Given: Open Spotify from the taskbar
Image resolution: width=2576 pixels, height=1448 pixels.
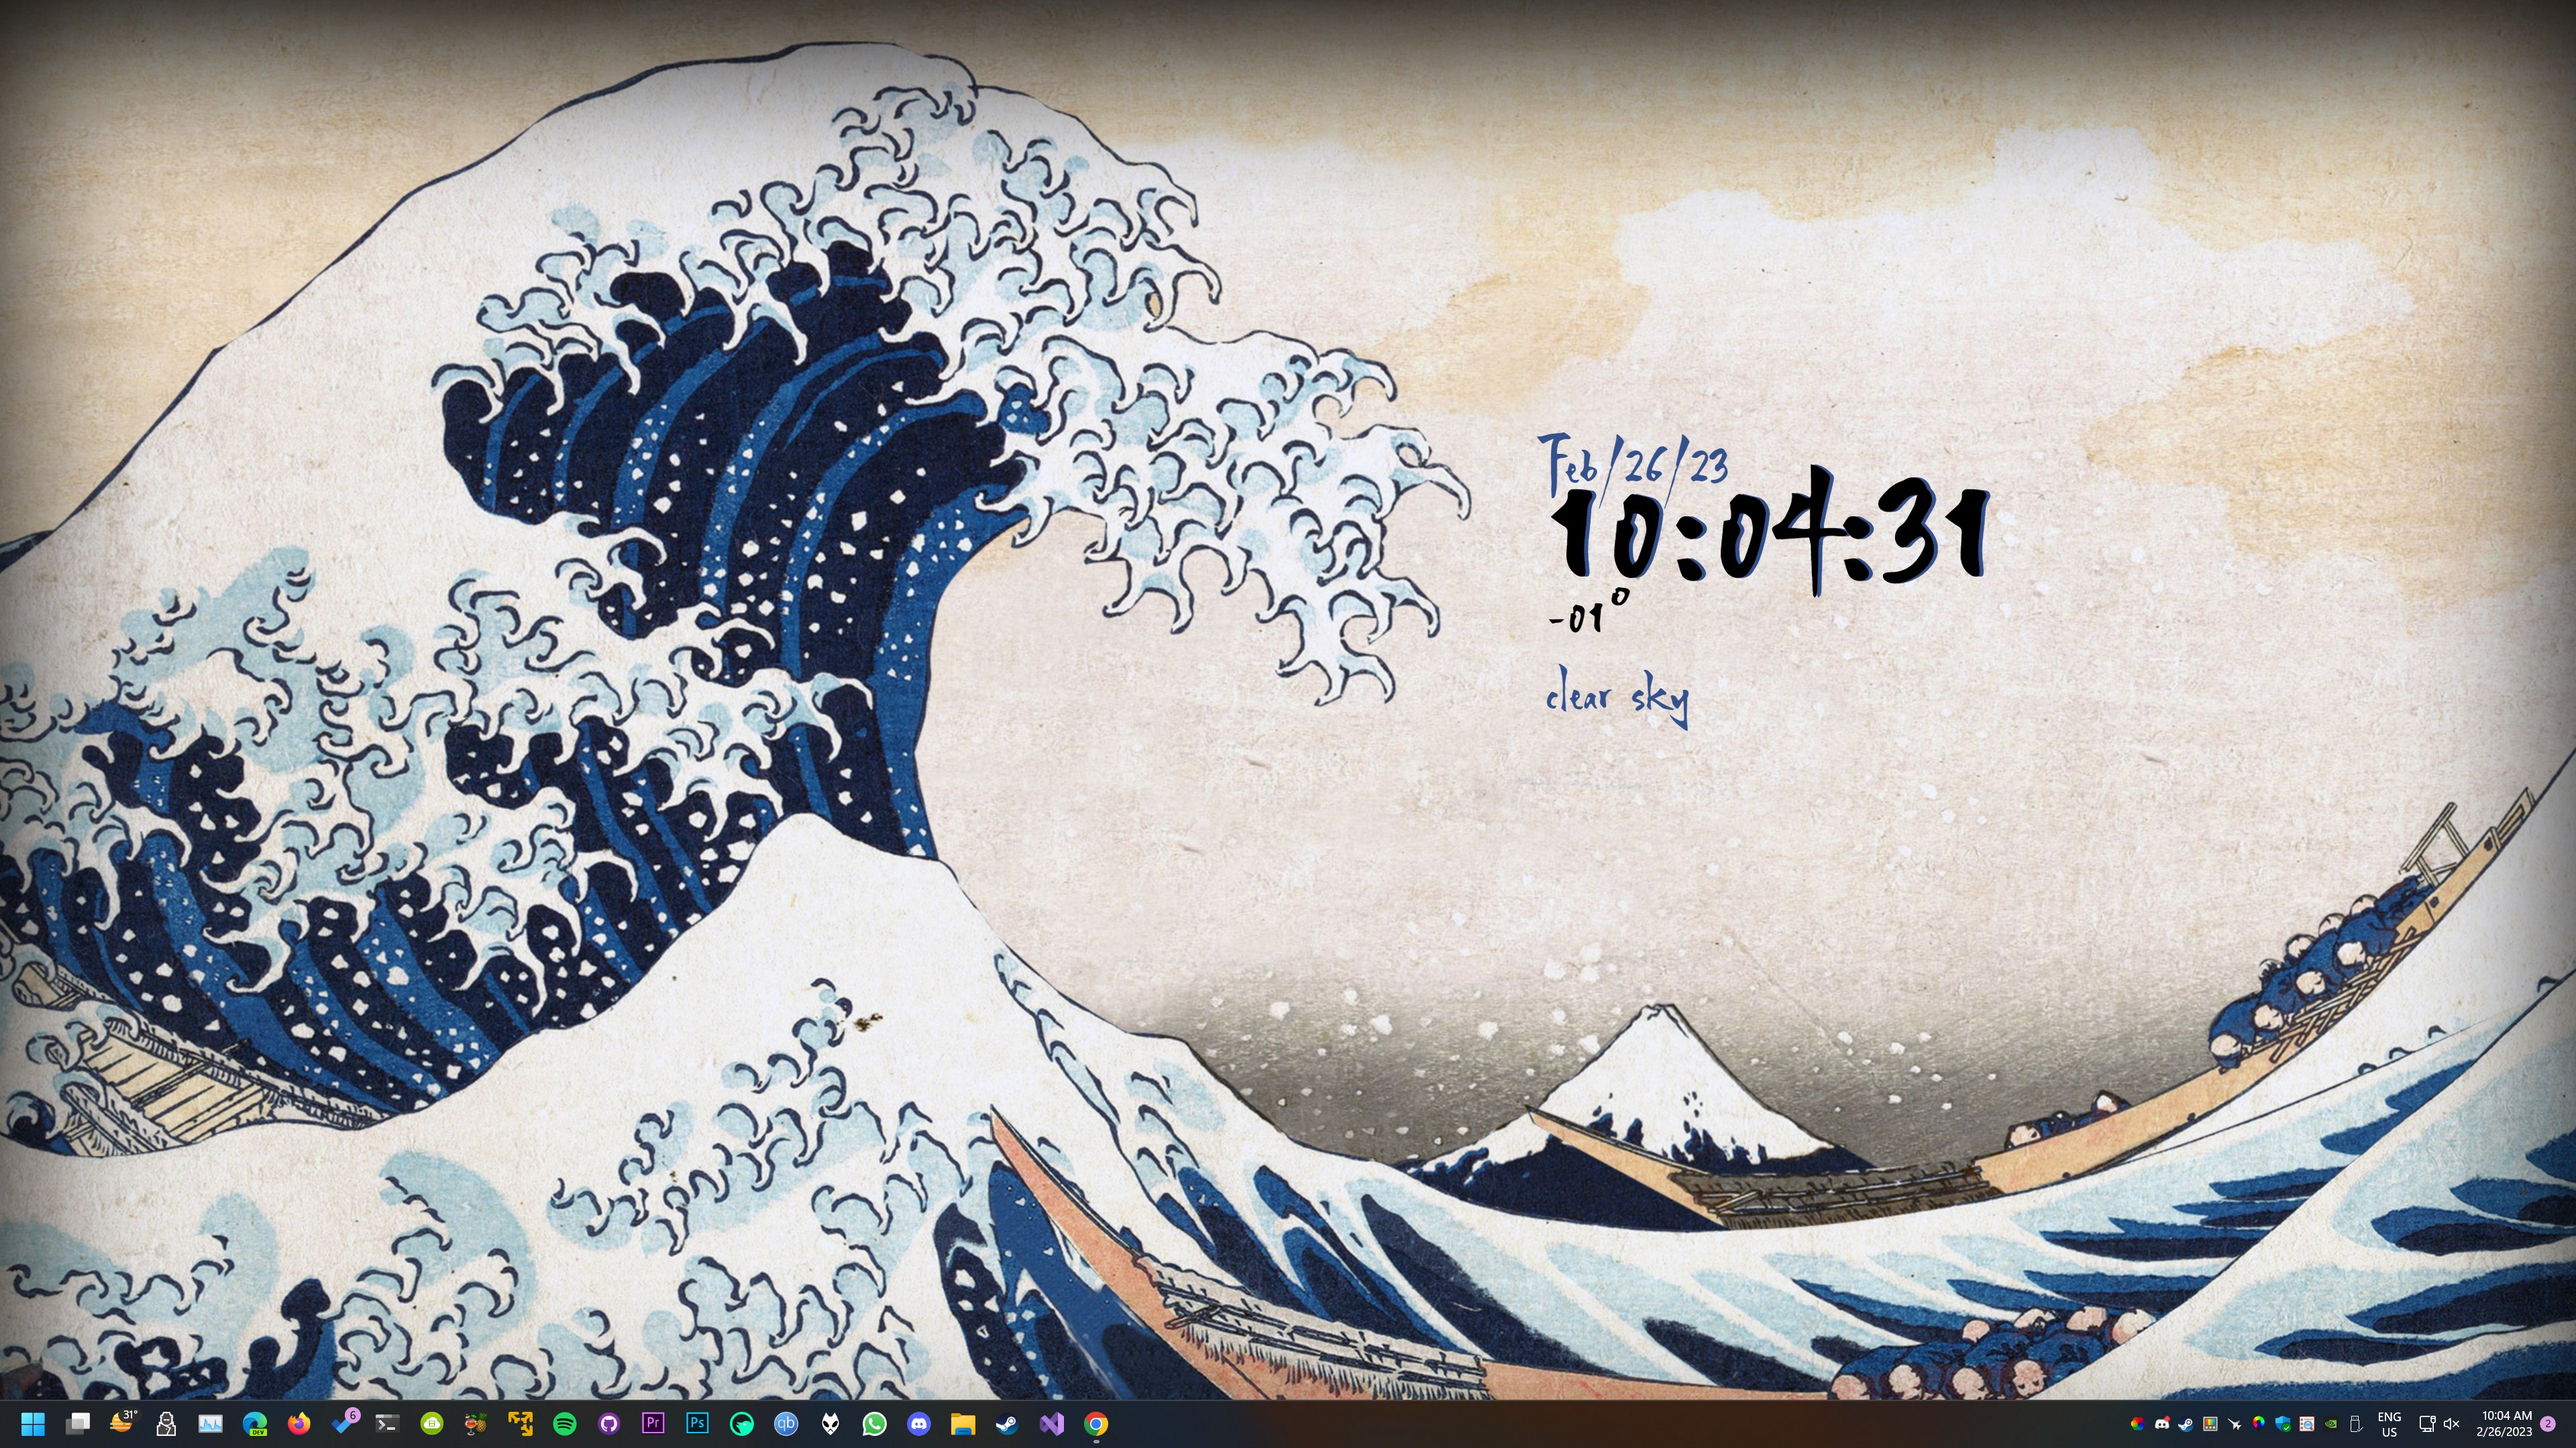Looking at the screenshot, I should pyautogui.click(x=564, y=1424).
